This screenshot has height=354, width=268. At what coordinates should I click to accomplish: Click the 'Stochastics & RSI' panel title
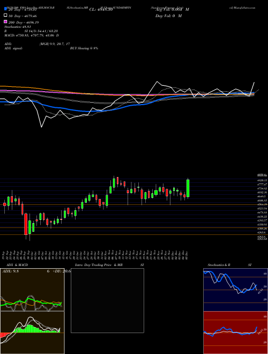point(229,265)
